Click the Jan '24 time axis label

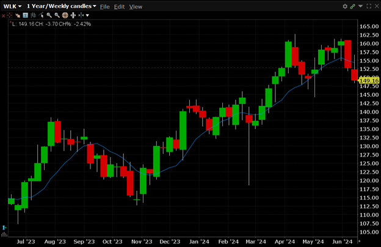pos(199,241)
